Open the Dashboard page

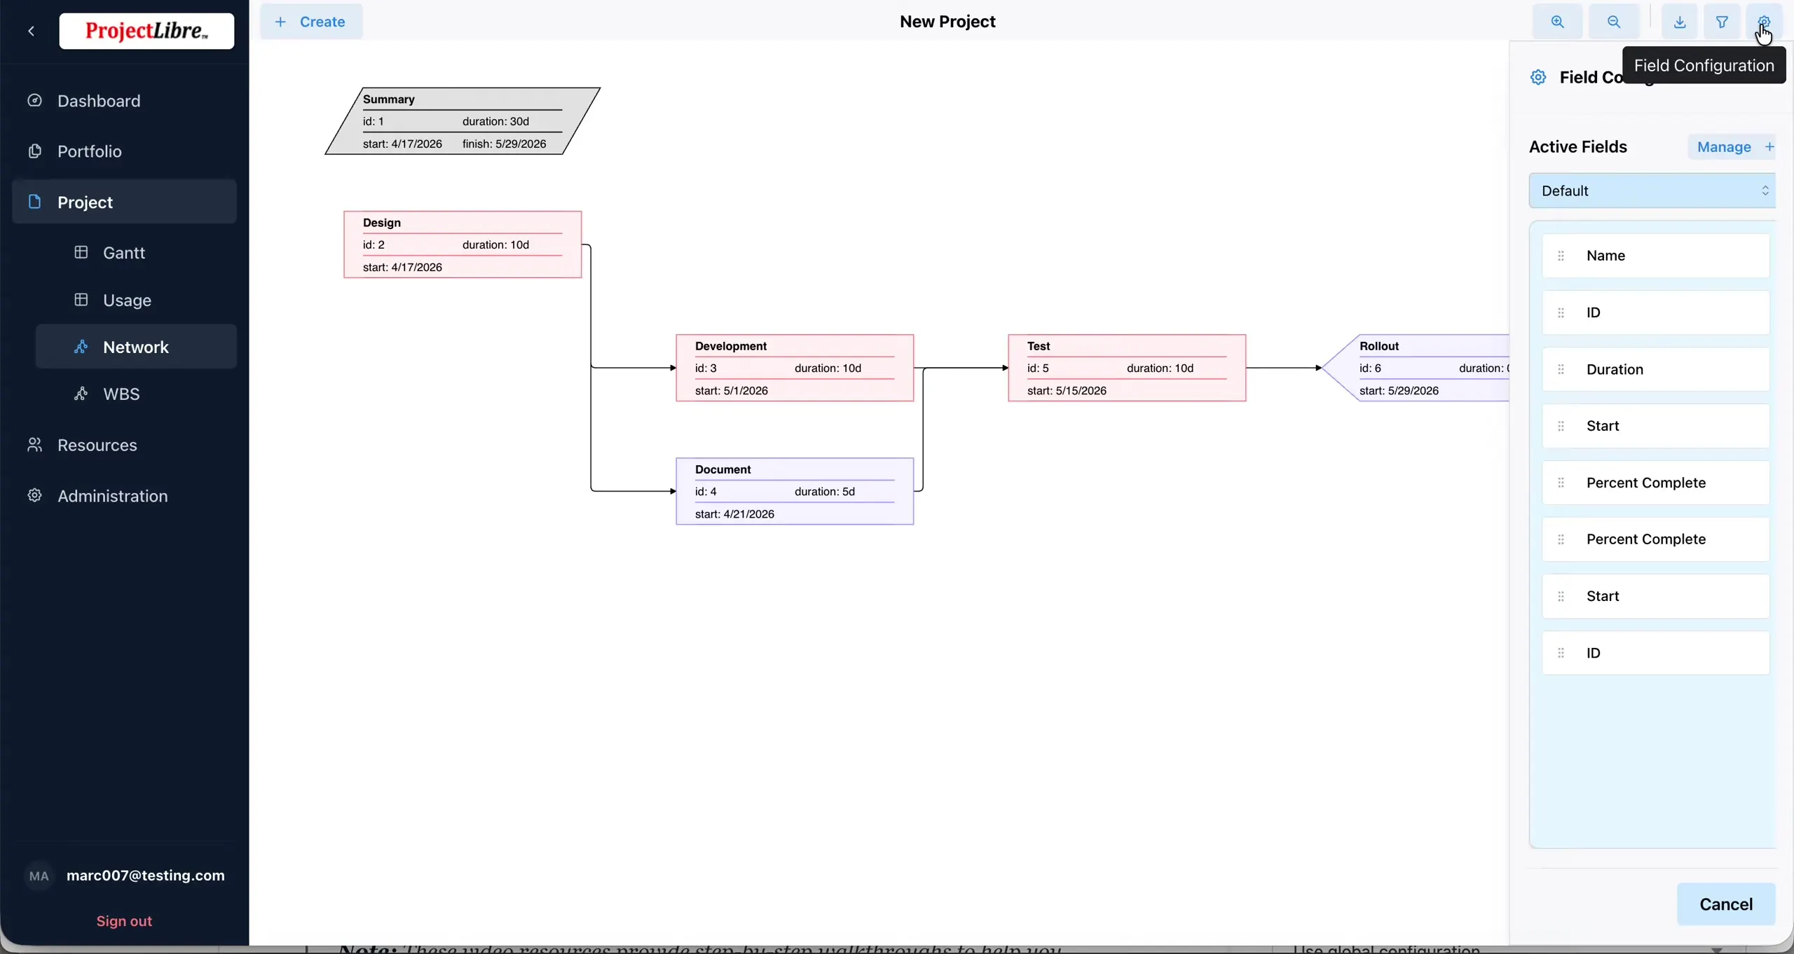pyautogui.click(x=125, y=101)
